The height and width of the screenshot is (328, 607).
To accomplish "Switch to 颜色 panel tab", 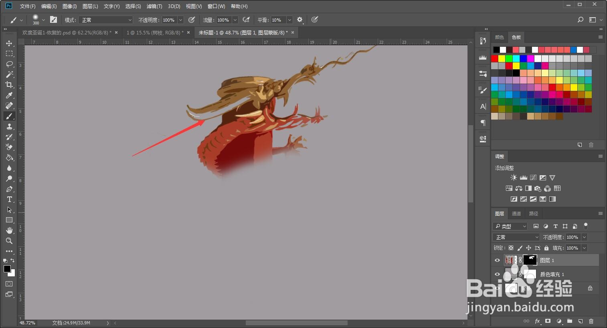I will [499, 37].
